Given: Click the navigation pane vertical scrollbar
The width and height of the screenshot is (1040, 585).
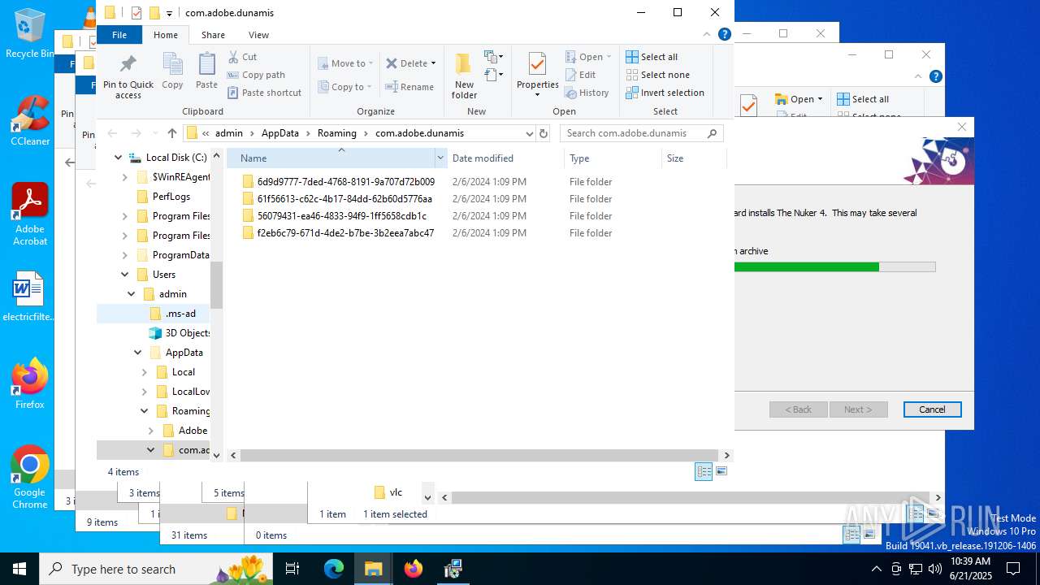Looking at the screenshot, I should point(217,285).
